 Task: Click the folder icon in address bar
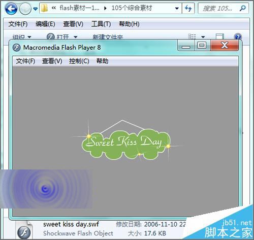click(x=45, y=8)
